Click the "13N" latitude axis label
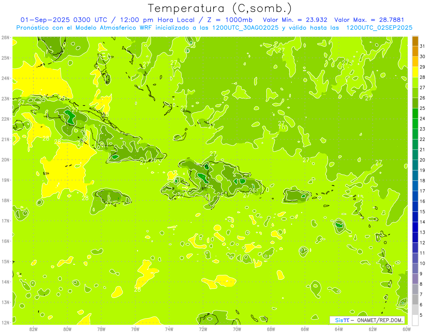This screenshot has width=432, height=334. click(5, 302)
